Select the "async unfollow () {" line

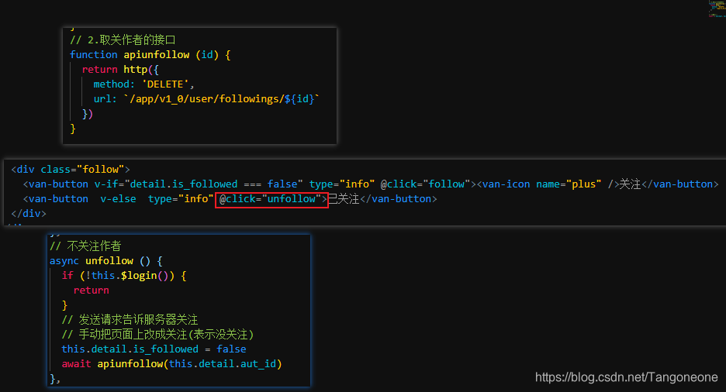coord(106,261)
